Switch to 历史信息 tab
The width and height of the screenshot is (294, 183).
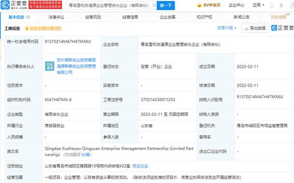coord(279,17)
